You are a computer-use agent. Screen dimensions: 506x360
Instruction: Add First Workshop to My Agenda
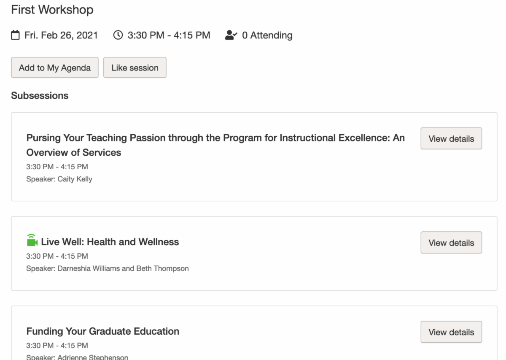click(55, 68)
